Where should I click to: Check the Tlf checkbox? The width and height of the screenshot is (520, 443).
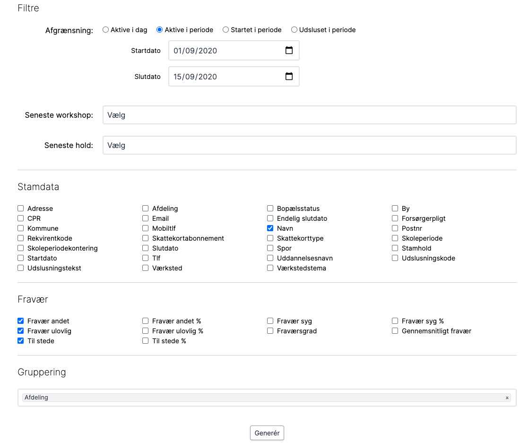[145, 258]
